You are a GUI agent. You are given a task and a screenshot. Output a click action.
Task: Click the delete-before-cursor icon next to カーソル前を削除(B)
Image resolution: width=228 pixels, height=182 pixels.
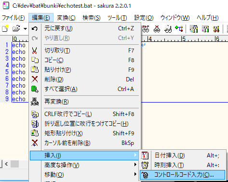(35, 143)
